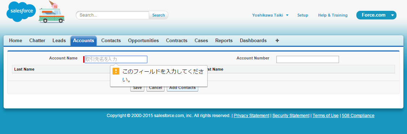Open the Help & Training link
Viewport: 407px width, 134px height.
pos(333,15)
